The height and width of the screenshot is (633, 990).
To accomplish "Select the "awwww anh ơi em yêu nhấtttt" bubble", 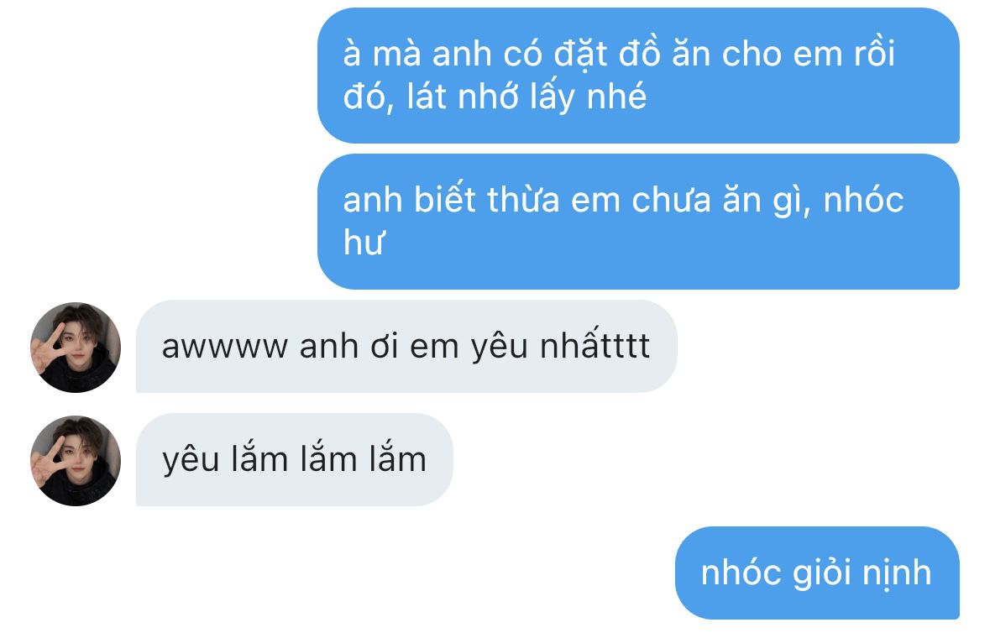I will point(406,347).
